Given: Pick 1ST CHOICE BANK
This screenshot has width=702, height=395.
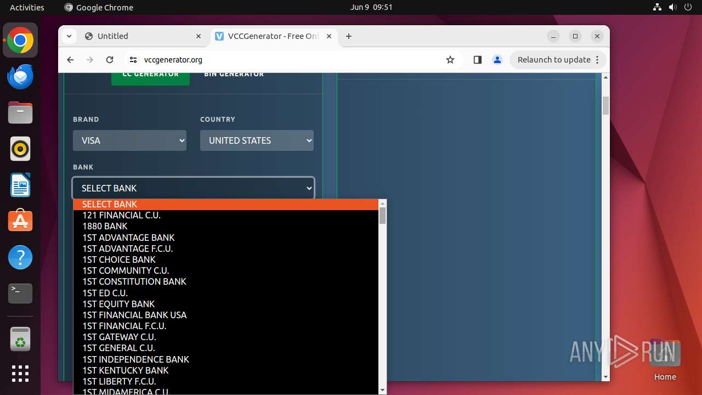Looking at the screenshot, I should [226, 259].
